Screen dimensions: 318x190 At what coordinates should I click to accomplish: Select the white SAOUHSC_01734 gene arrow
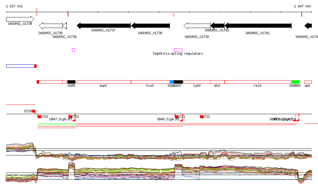click(20, 19)
